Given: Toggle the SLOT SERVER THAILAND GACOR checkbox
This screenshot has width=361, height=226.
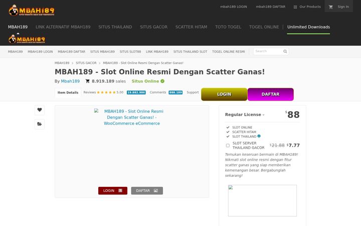Looking at the screenshot, I should coord(228,146).
